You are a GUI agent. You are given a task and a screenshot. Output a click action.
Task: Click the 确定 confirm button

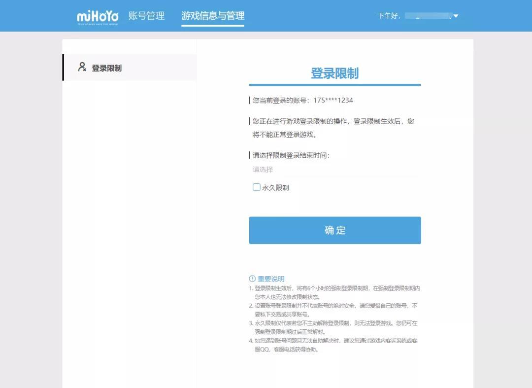tap(335, 230)
